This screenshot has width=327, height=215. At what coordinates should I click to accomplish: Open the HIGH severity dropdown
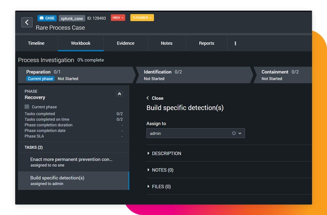point(118,18)
